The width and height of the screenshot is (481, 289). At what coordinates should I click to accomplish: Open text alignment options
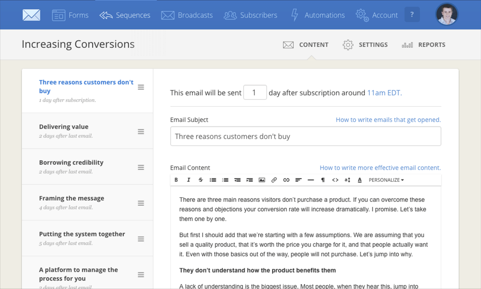298,180
